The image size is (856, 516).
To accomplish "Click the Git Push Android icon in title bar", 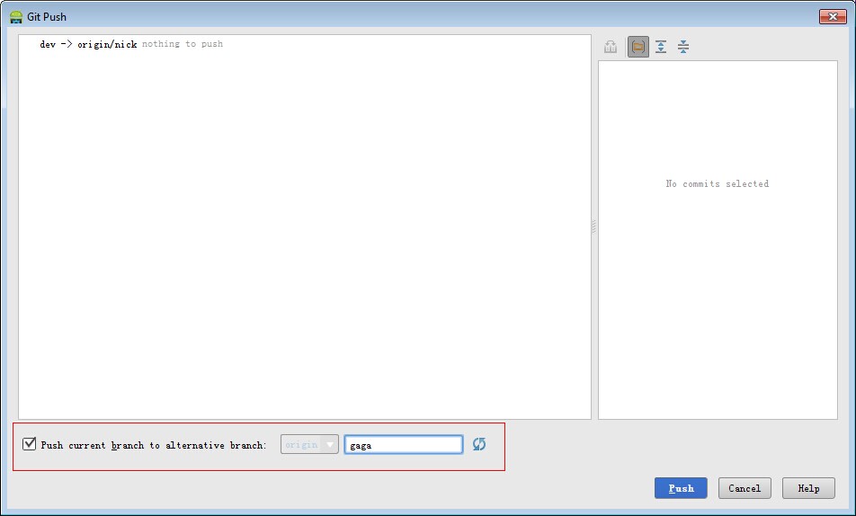I will point(16,17).
